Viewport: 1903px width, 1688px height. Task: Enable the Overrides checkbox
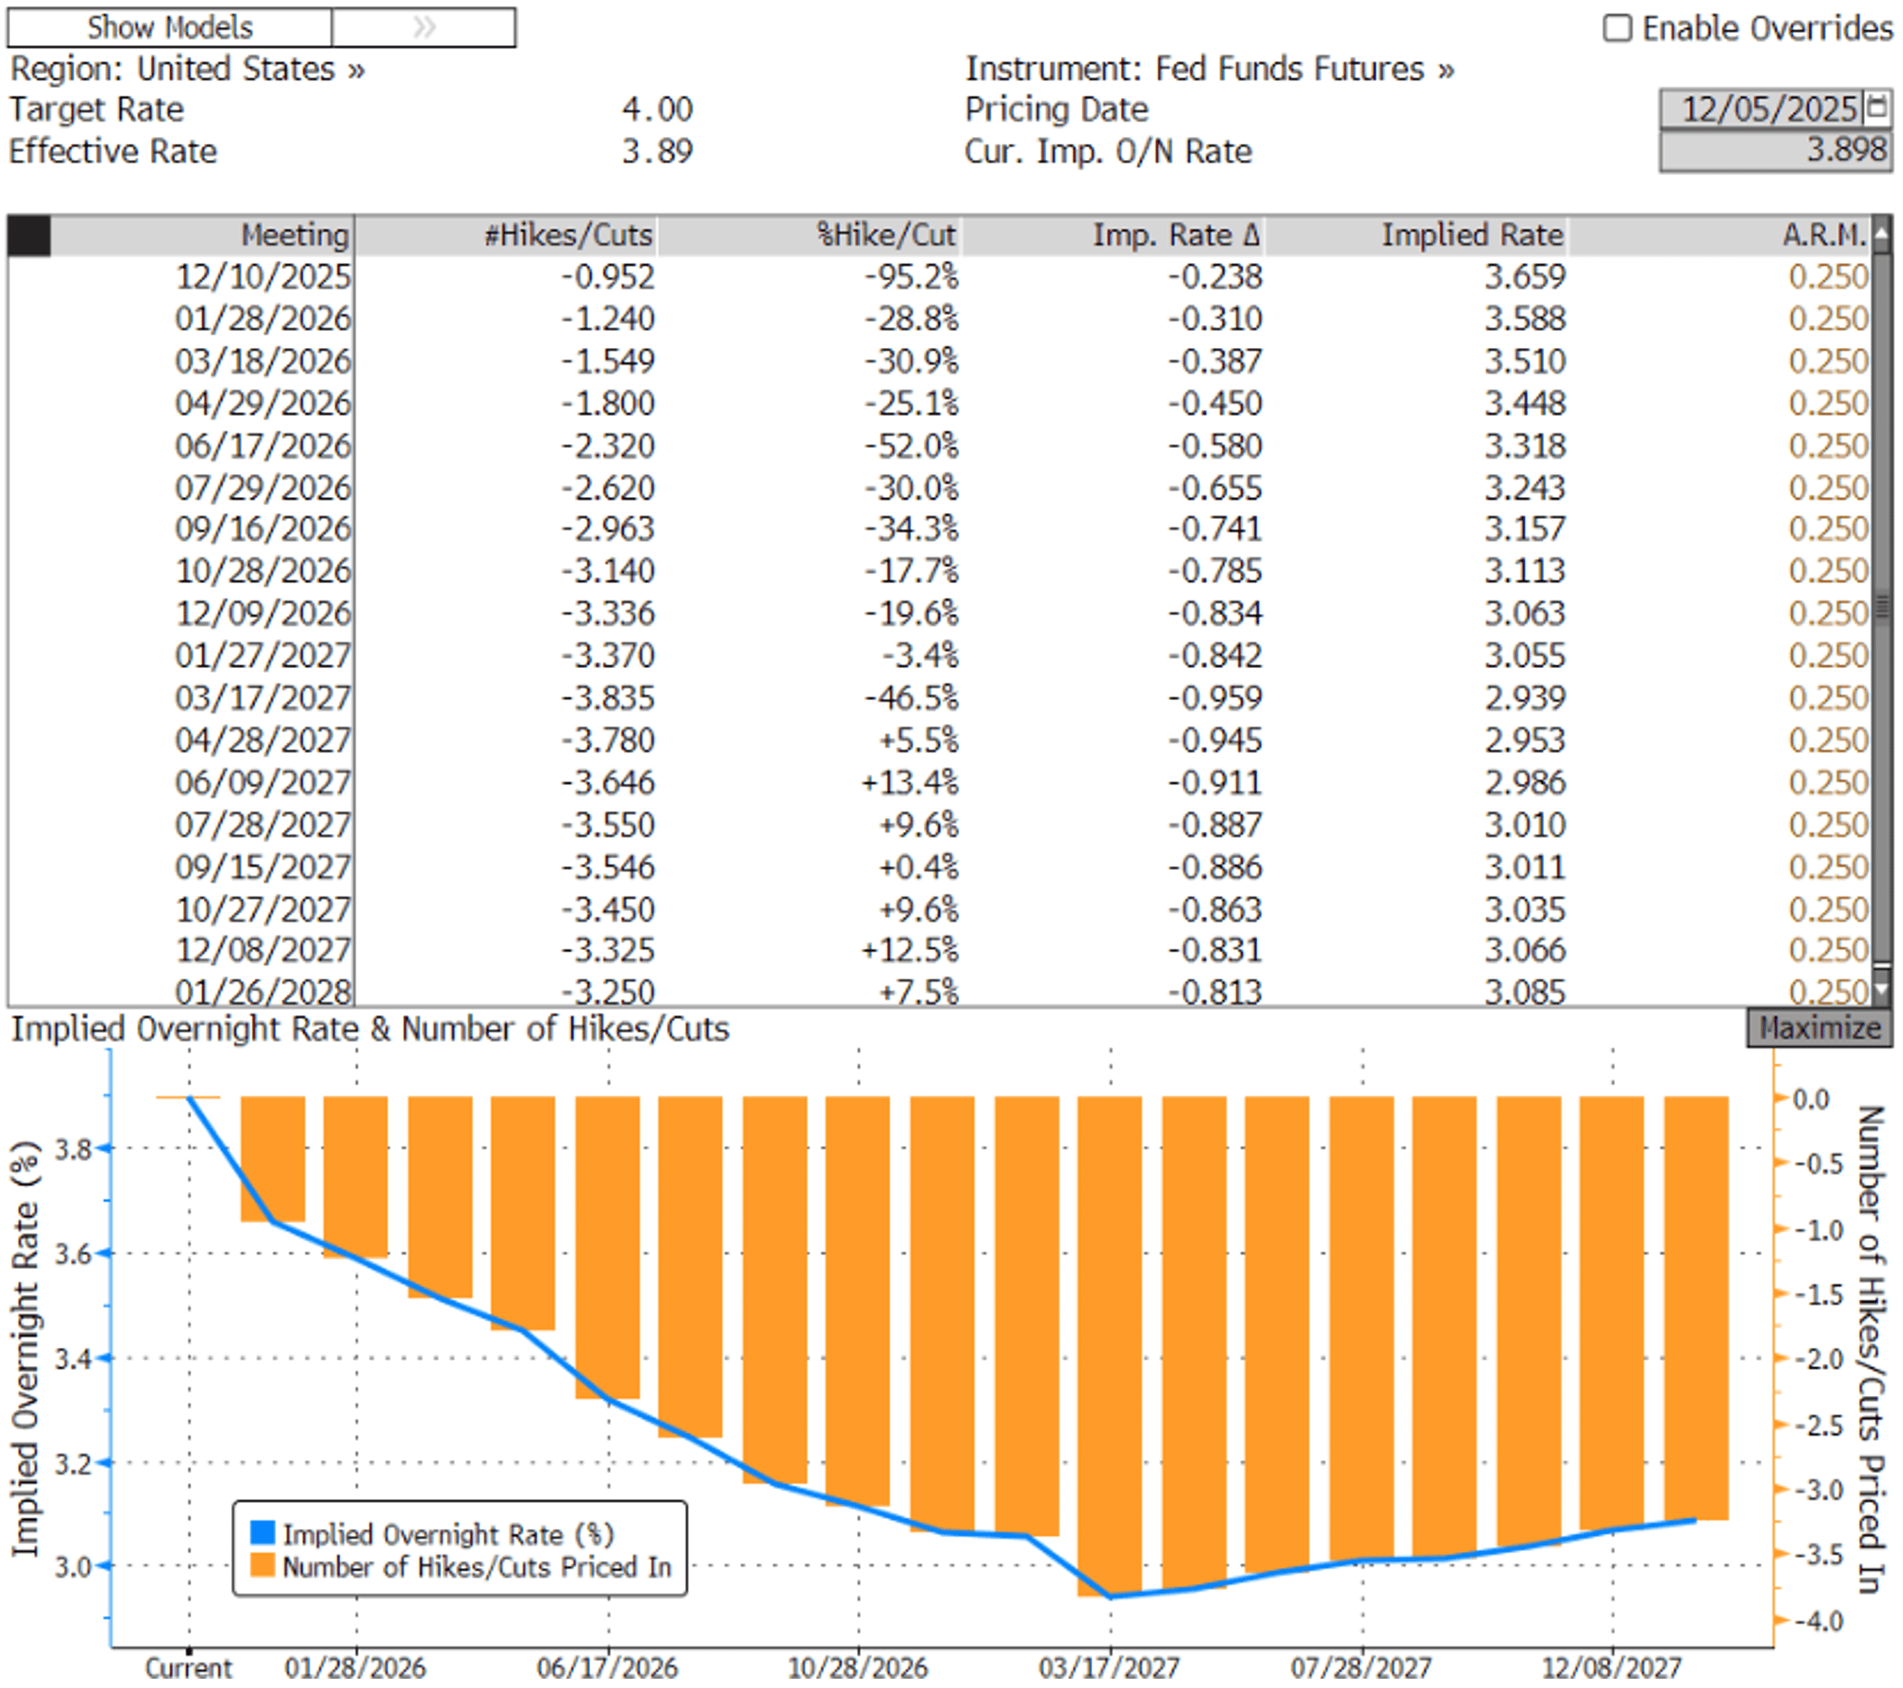[1617, 28]
